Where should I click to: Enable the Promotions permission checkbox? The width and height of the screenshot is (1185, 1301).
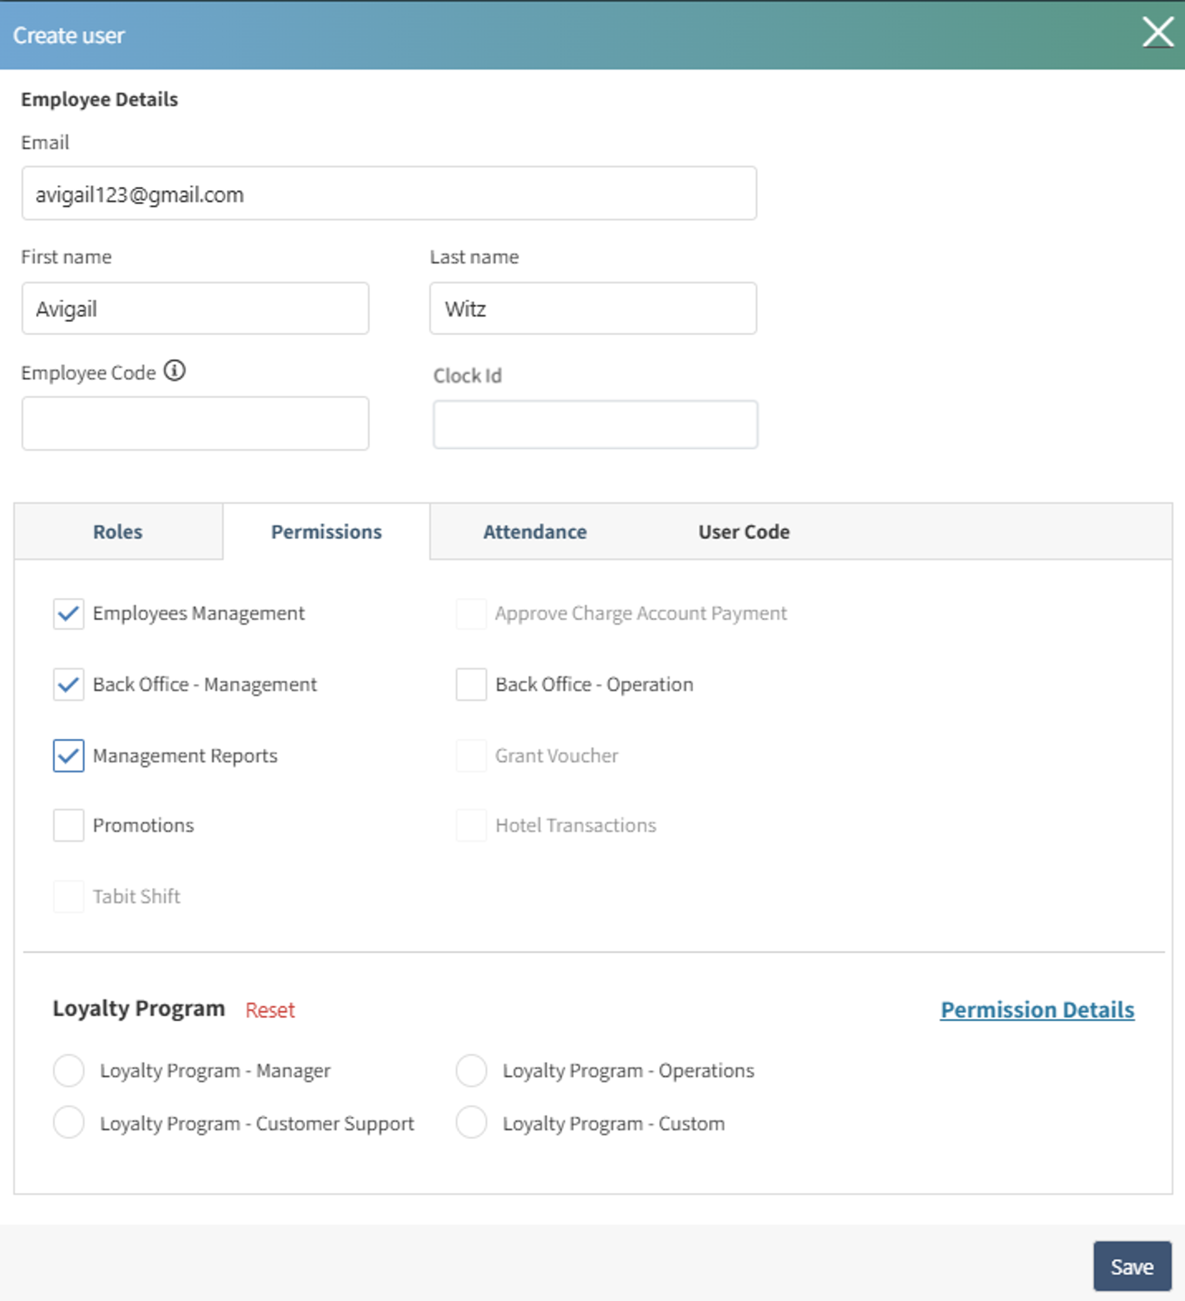[68, 825]
